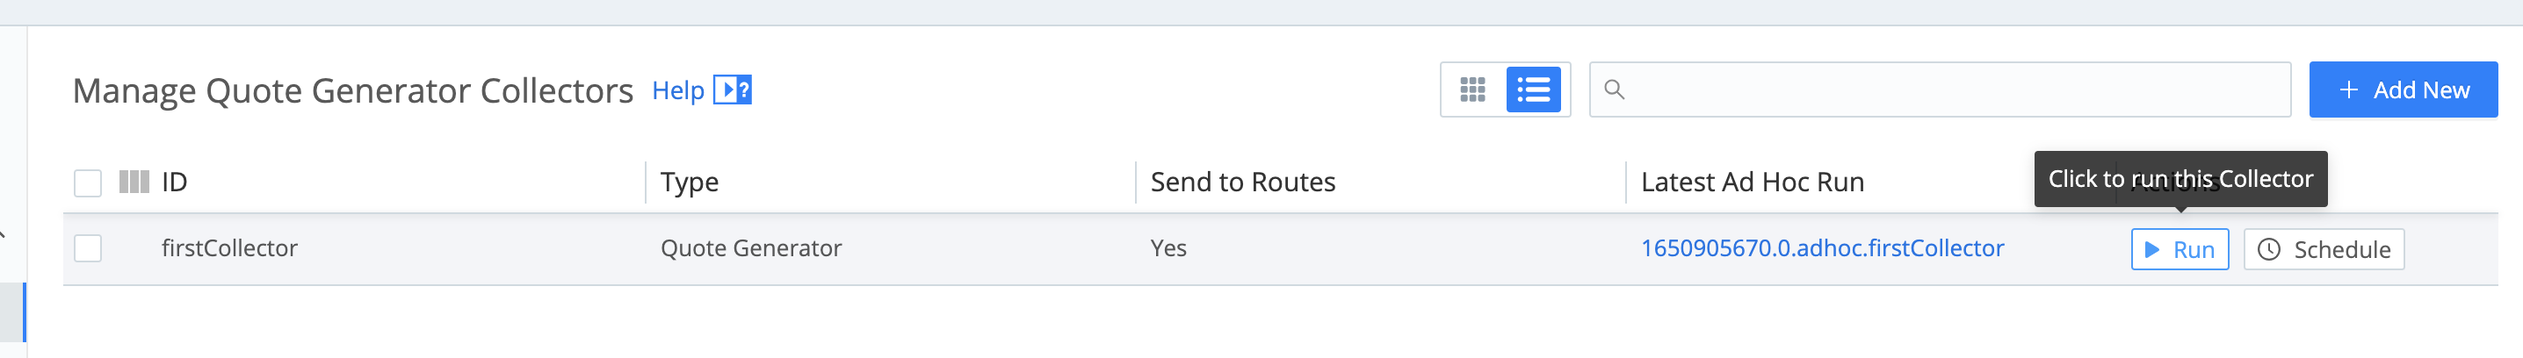Viewport: 2523px width, 358px height.
Task: Toggle the select-all checkbox in the header
Action: click(x=88, y=183)
